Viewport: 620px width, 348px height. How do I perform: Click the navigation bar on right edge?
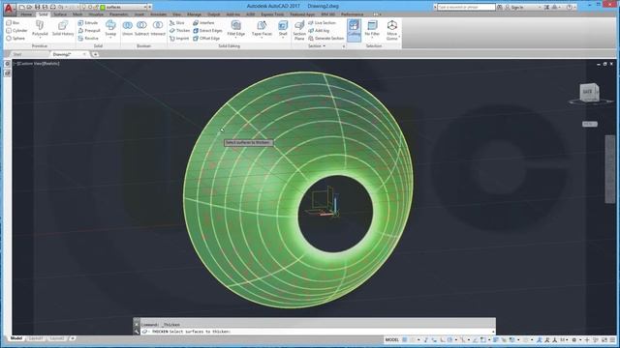click(610, 169)
